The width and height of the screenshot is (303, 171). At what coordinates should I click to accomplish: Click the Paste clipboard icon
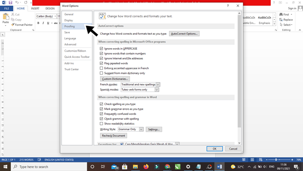tap(6, 16)
